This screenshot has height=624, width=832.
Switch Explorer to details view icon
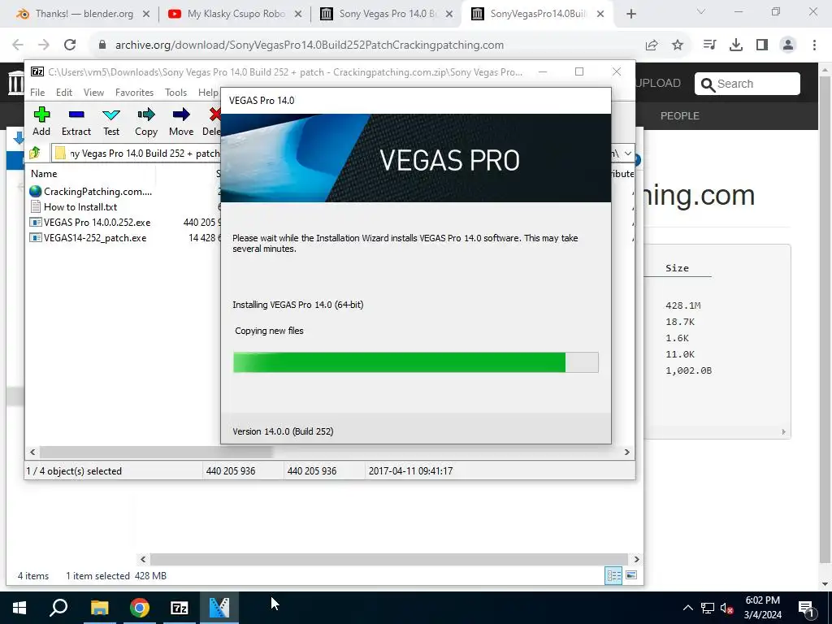[614, 576]
